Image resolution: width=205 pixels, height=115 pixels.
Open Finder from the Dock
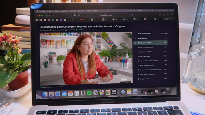pyautogui.click(x=45, y=94)
